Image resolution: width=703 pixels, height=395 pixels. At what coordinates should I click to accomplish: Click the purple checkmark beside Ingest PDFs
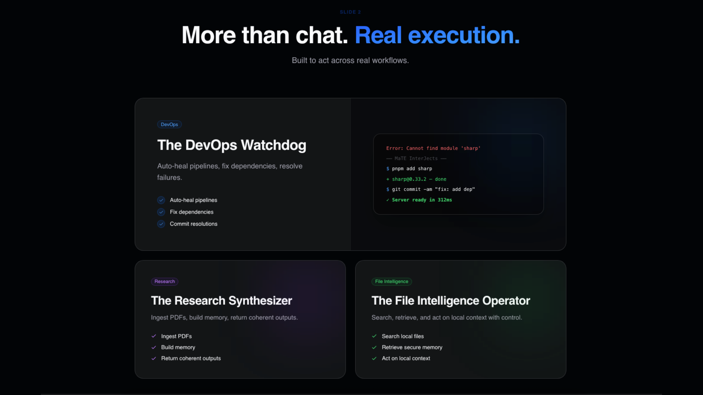[x=154, y=336]
